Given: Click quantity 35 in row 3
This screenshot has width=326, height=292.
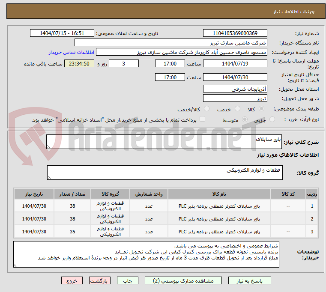Looking at the screenshot, I should click(72, 232).
